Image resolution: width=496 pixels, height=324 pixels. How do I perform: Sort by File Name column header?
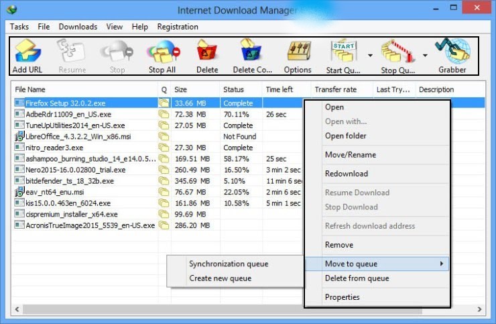click(x=84, y=90)
